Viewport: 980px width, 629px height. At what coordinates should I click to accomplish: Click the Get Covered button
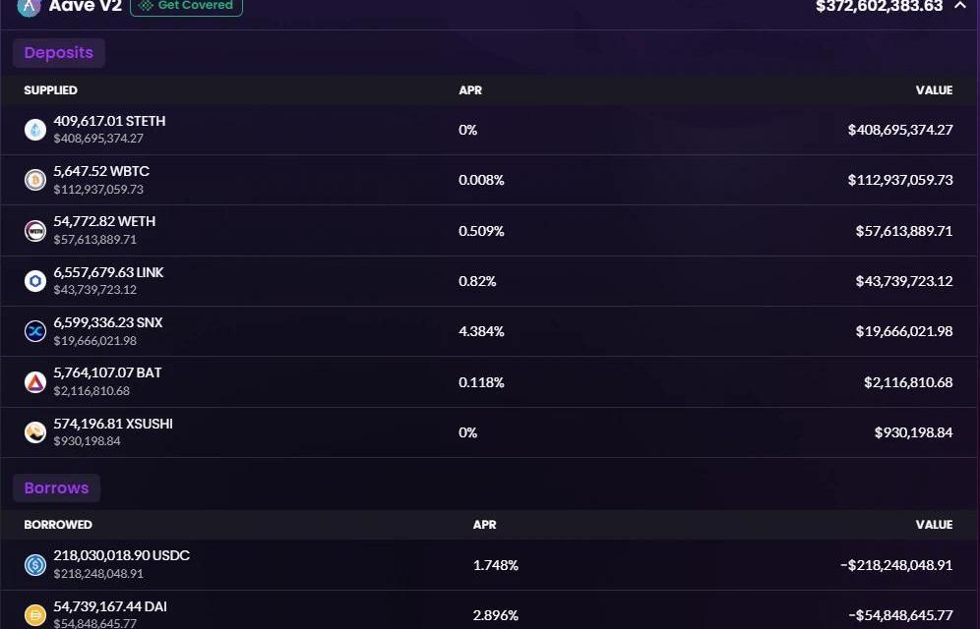point(186,6)
